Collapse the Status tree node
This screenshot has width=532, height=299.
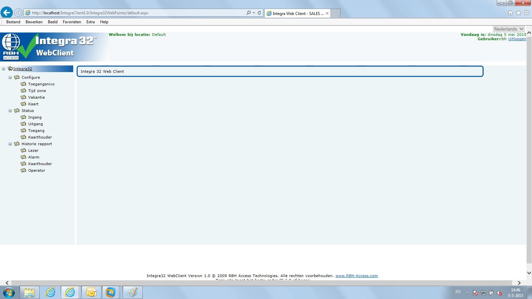pyautogui.click(x=10, y=111)
